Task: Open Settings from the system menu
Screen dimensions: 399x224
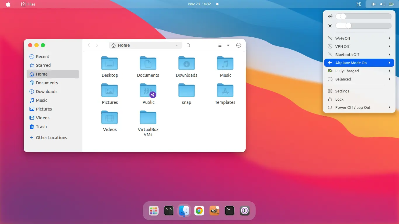Action: (342, 91)
